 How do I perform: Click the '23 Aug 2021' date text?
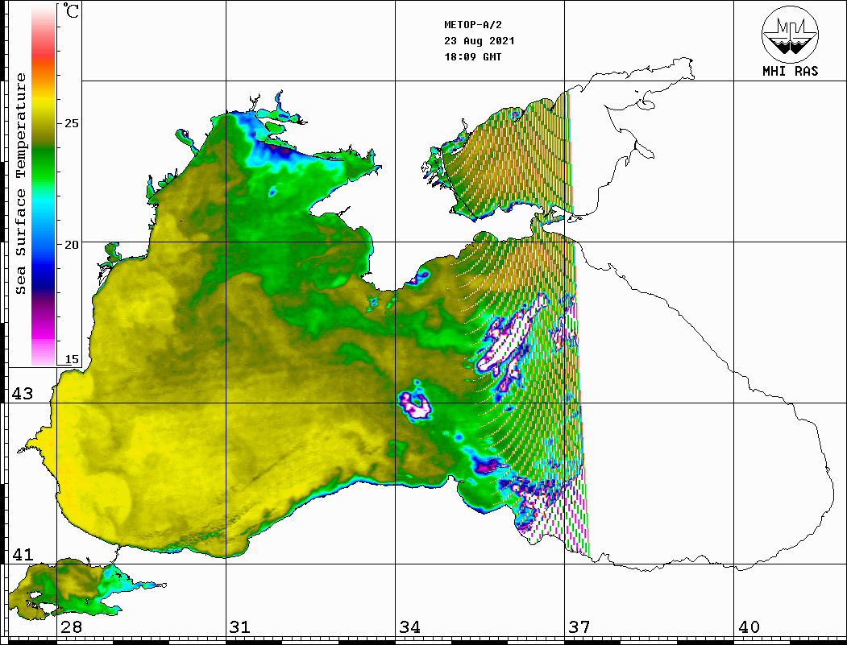(x=480, y=41)
